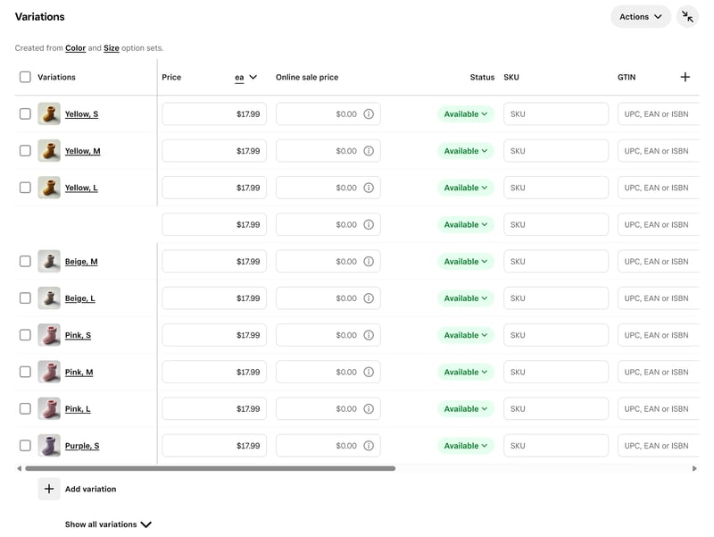The image size is (714, 537).
Task: Open the Beige, L variation link
Action: pyautogui.click(x=79, y=298)
